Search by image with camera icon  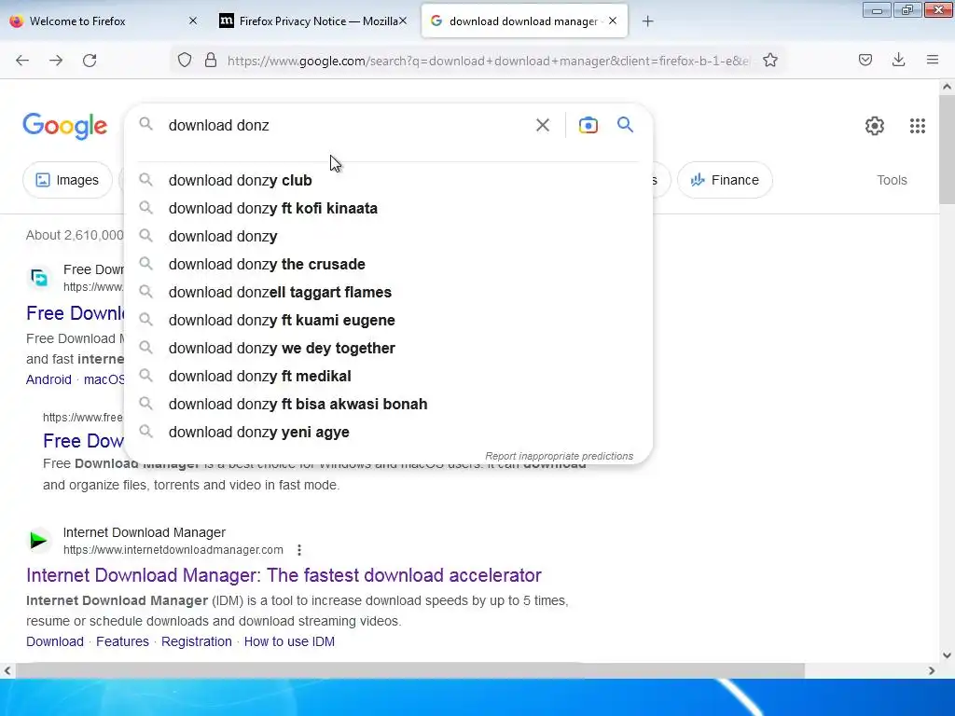coord(588,126)
